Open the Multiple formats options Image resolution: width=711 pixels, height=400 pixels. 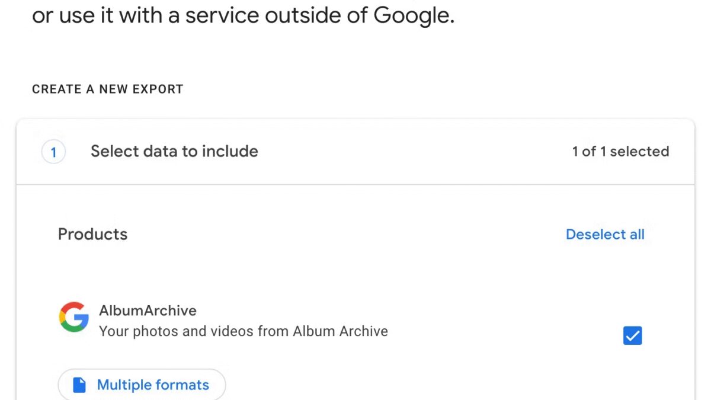pos(142,385)
